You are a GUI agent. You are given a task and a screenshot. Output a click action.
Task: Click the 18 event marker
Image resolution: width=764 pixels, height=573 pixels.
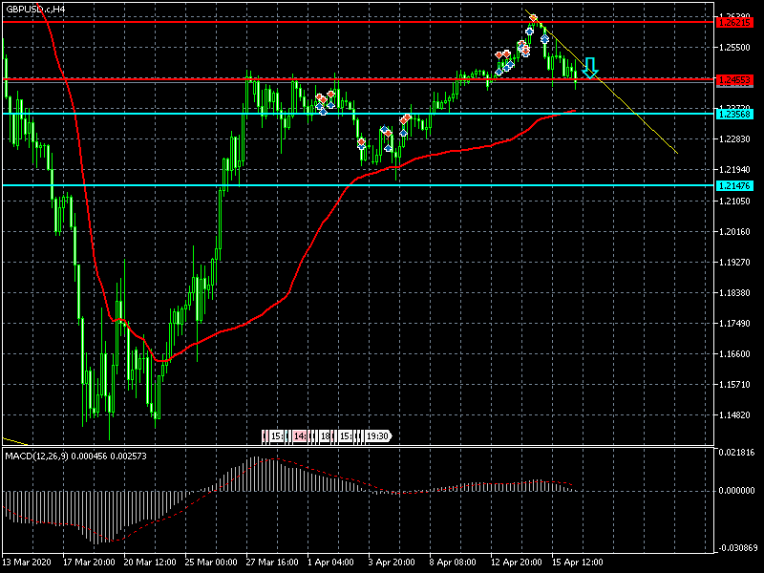326,436
